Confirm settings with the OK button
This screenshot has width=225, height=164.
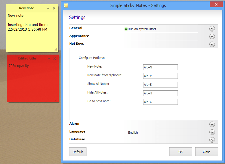pos(181,152)
